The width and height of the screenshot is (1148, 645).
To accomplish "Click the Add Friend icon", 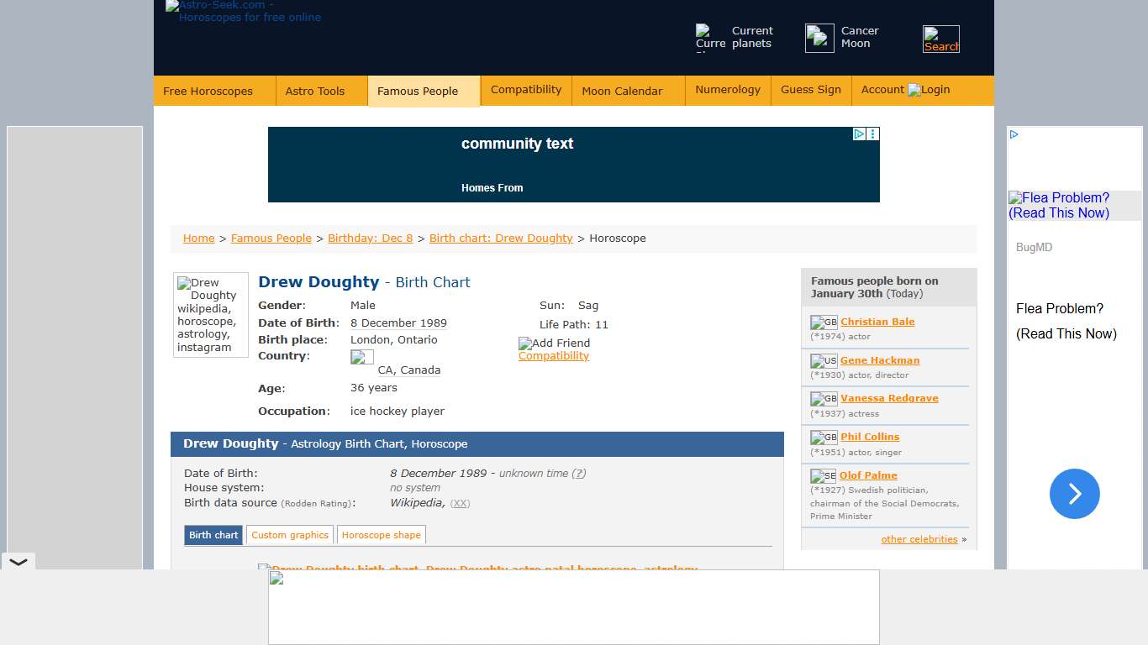I will (554, 343).
